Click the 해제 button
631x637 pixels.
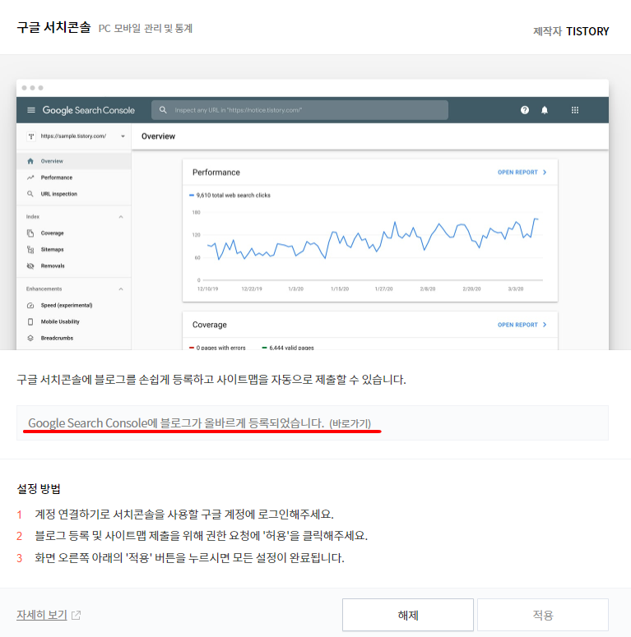coord(408,615)
